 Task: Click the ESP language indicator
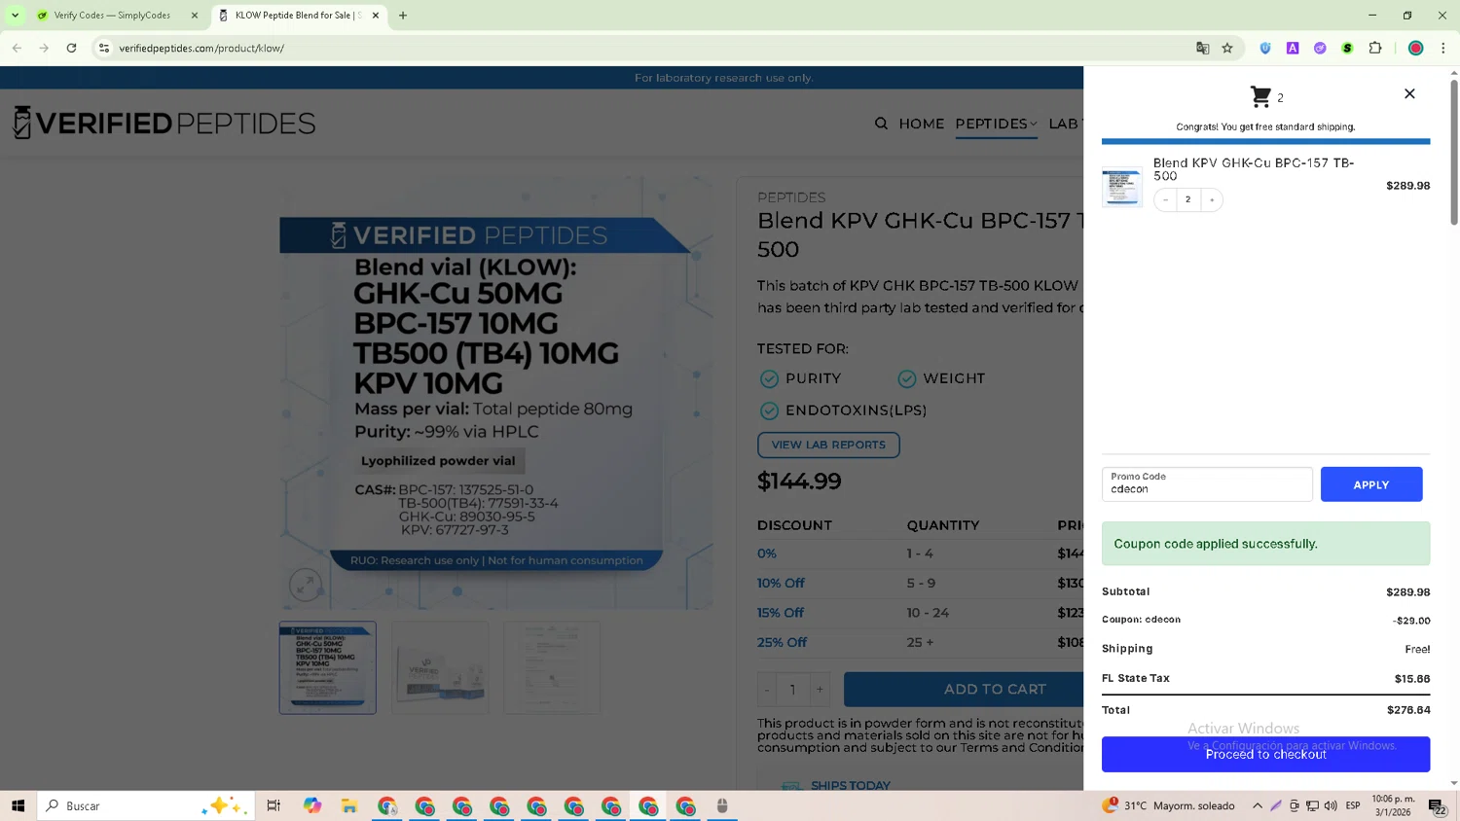tap(1353, 805)
